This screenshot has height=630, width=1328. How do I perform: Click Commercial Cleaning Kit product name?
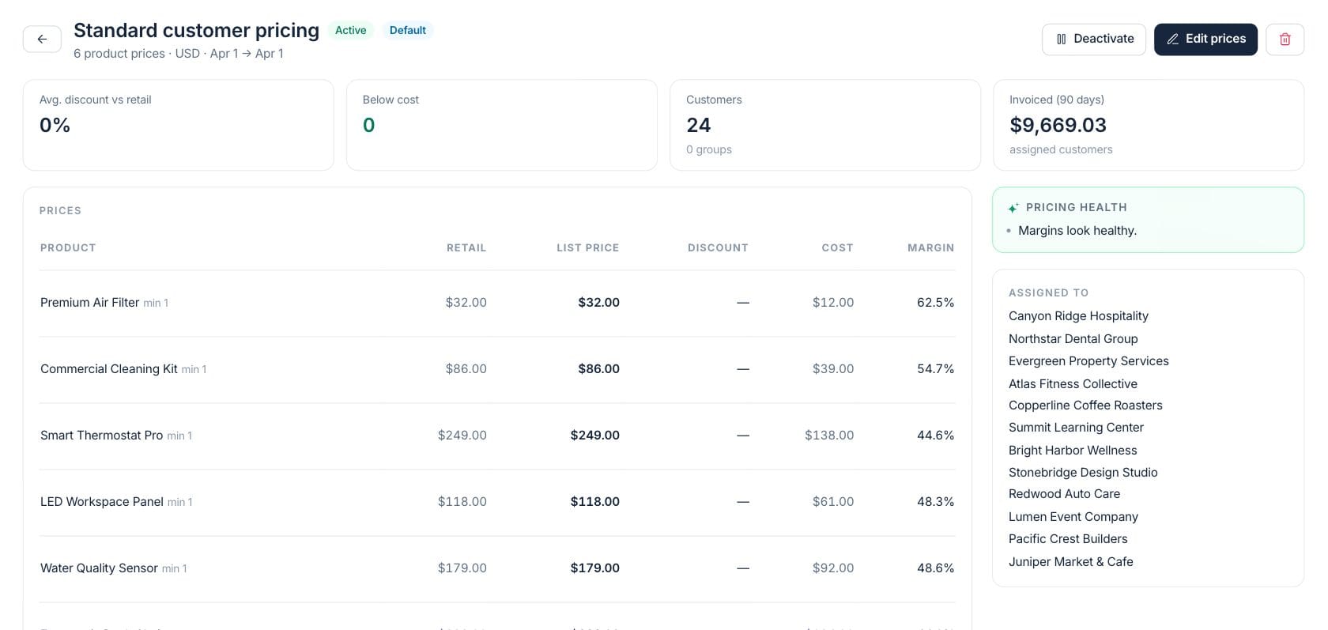tap(109, 369)
